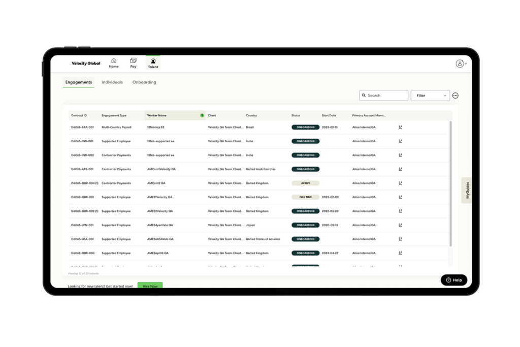Switch to the Onboarding tab

pyautogui.click(x=144, y=82)
